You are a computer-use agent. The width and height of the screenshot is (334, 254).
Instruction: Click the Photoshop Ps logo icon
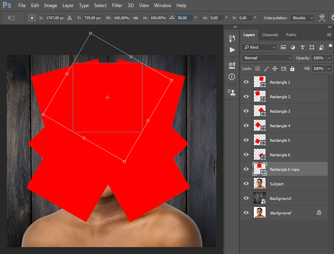tap(7, 5)
